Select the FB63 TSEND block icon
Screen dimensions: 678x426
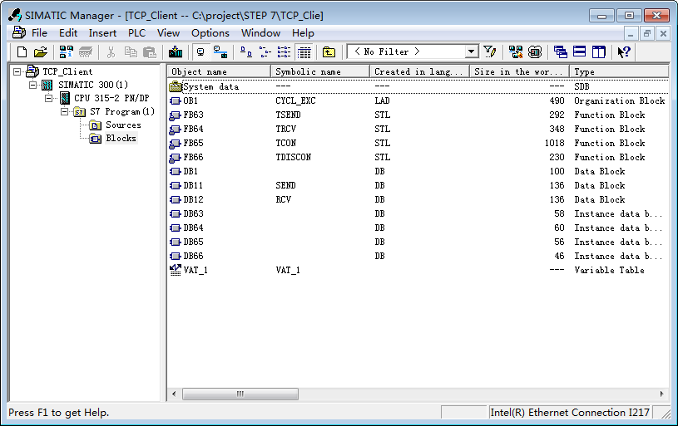coord(176,115)
